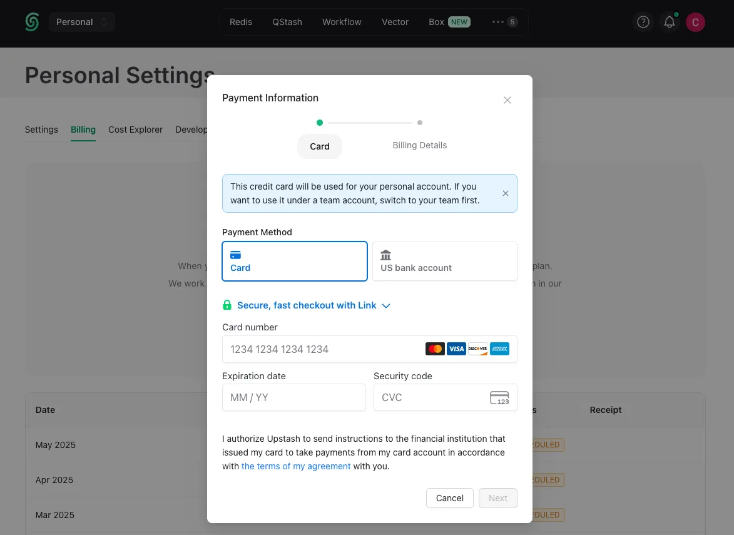Image resolution: width=734 pixels, height=535 pixels.
Task: Close the Payment Information dialog
Action: (507, 100)
